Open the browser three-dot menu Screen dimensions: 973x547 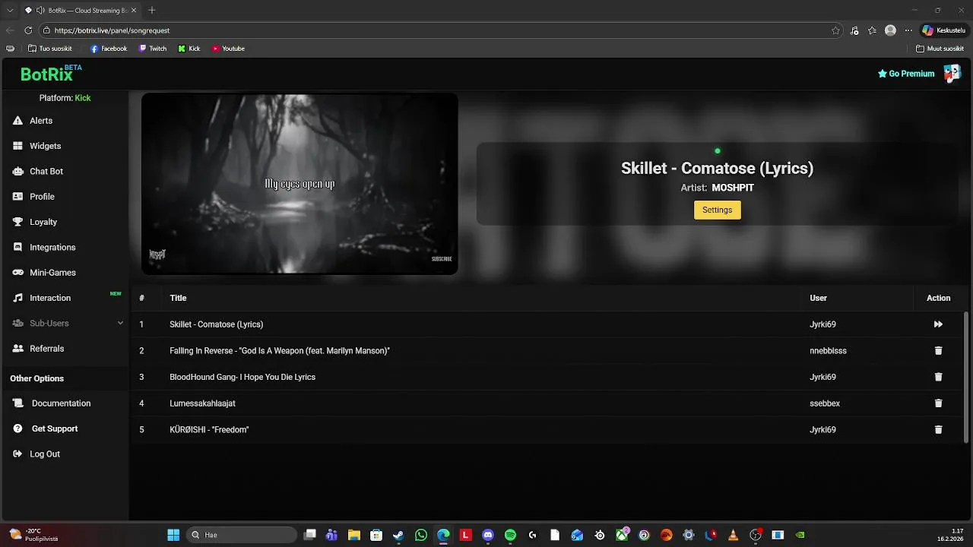[908, 30]
